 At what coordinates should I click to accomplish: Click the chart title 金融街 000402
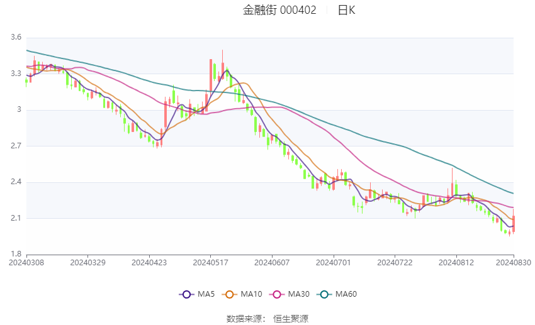click(x=279, y=10)
